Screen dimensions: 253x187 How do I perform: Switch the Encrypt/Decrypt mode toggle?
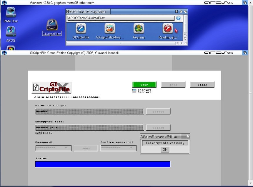pyautogui.click(x=134, y=91)
